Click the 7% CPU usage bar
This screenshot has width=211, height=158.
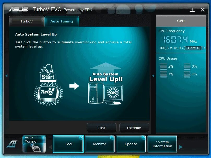point(163,74)
